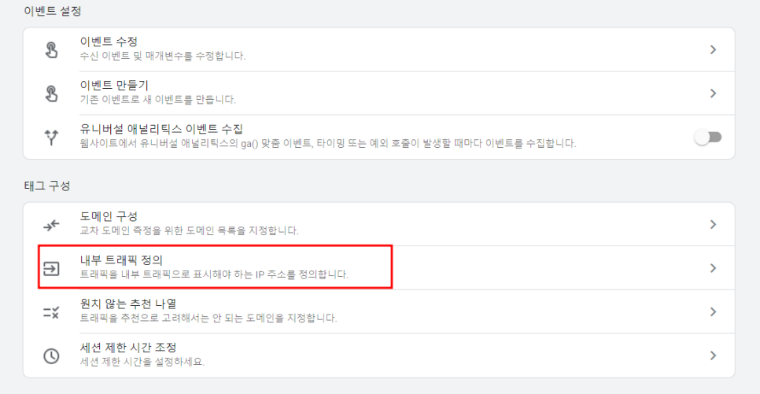Image resolution: width=760 pixels, height=394 pixels.
Task: Select the 내부 트래픽 정의 title text
Action: pos(121,260)
